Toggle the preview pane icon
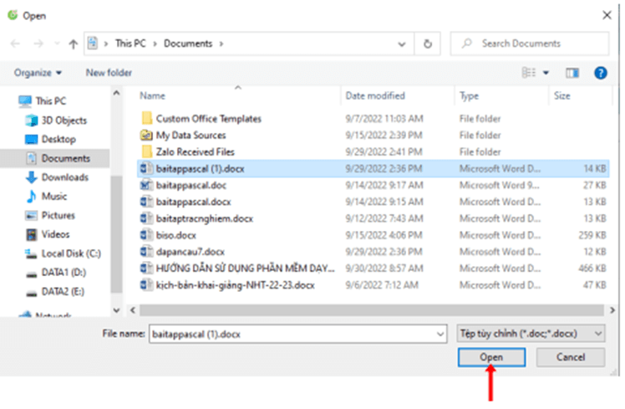 572,73
